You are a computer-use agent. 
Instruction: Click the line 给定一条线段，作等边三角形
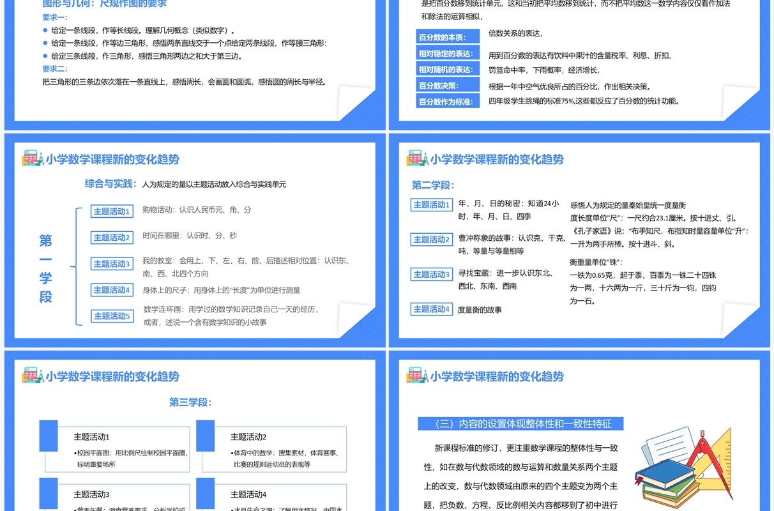(x=189, y=43)
